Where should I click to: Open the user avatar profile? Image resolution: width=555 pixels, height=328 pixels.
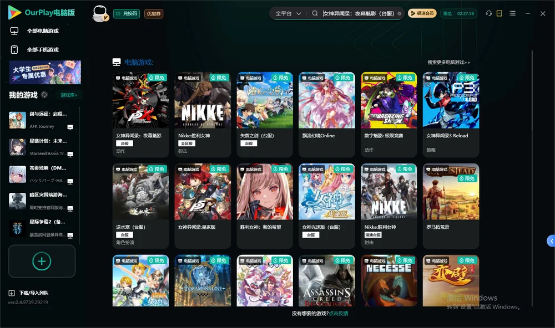pyautogui.click(x=100, y=13)
